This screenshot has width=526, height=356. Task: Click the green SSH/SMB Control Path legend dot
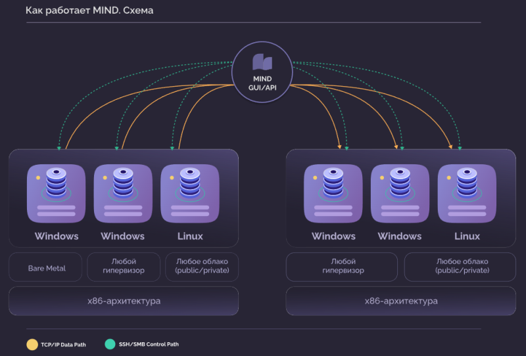click(x=110, y=344)
